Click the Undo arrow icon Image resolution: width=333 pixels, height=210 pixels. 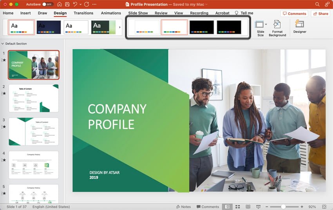coord(75,4)
